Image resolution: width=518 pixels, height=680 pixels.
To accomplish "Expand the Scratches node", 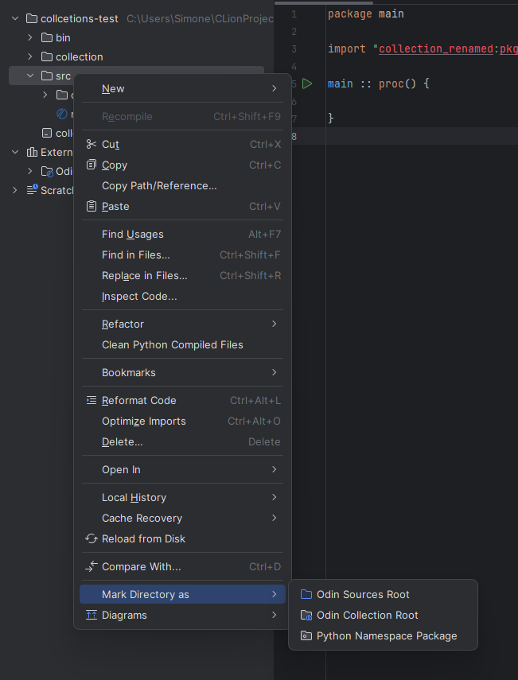I will 15,190.
